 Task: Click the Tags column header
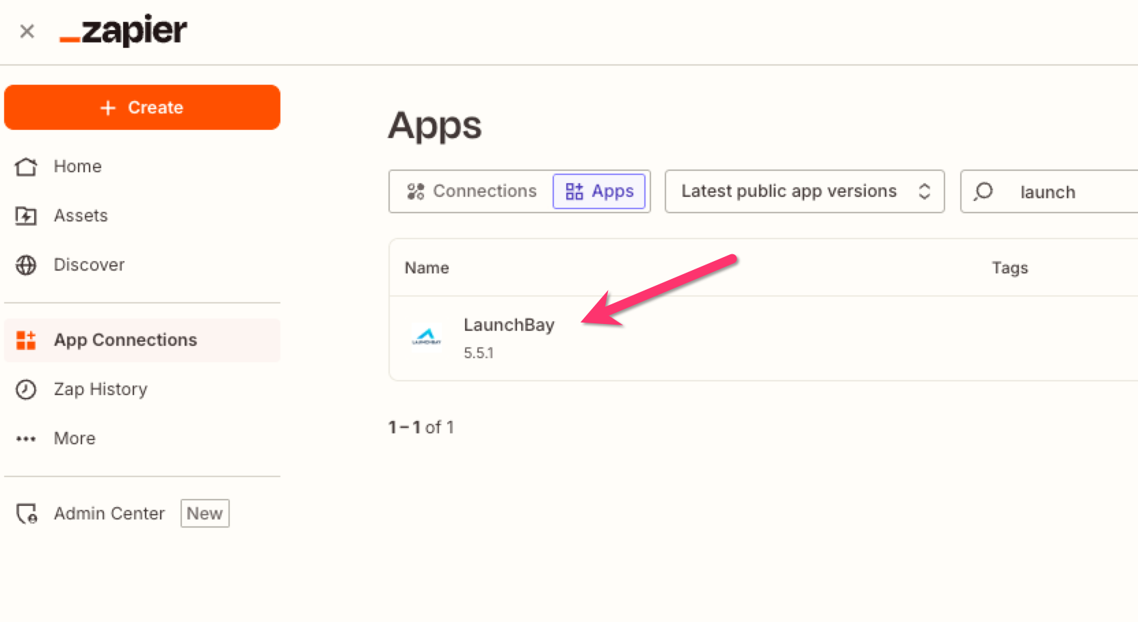pos(1010,268)
